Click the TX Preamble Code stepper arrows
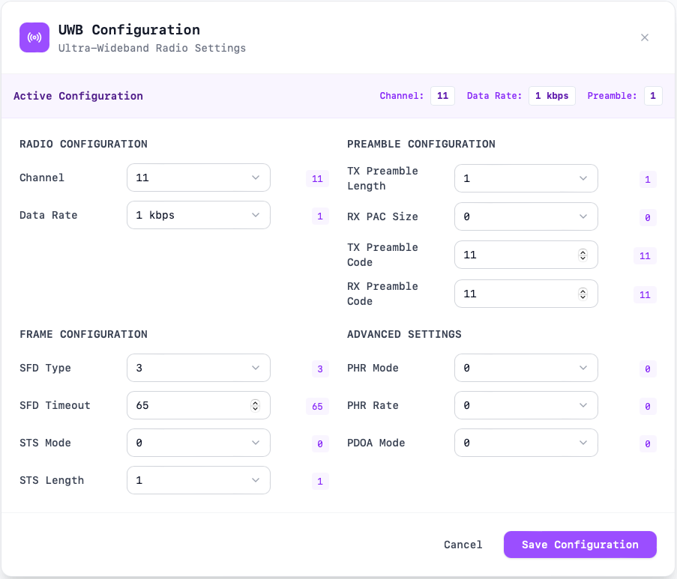The width and height of the screenshot is (677, 579). click(583, 255)
